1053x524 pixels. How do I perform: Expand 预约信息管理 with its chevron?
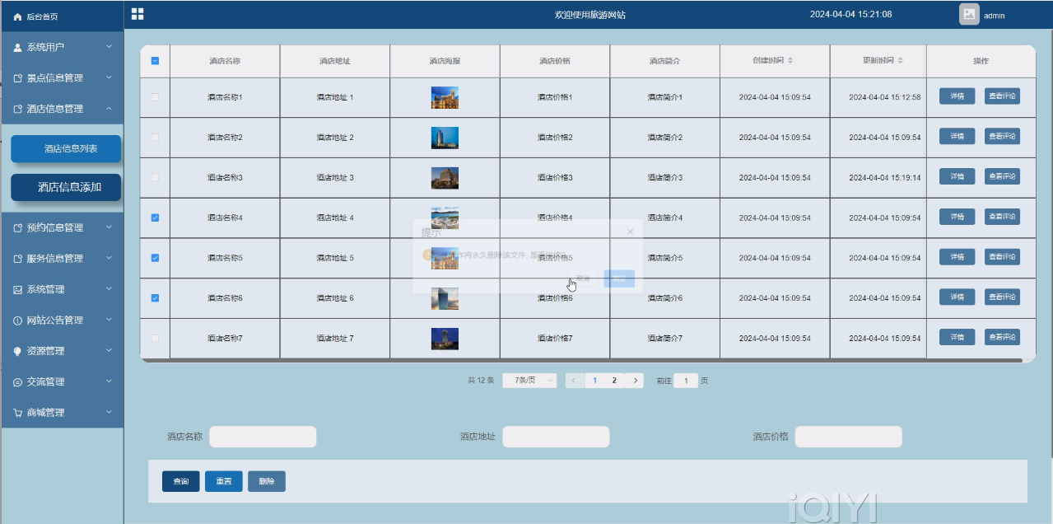point(109,227)
